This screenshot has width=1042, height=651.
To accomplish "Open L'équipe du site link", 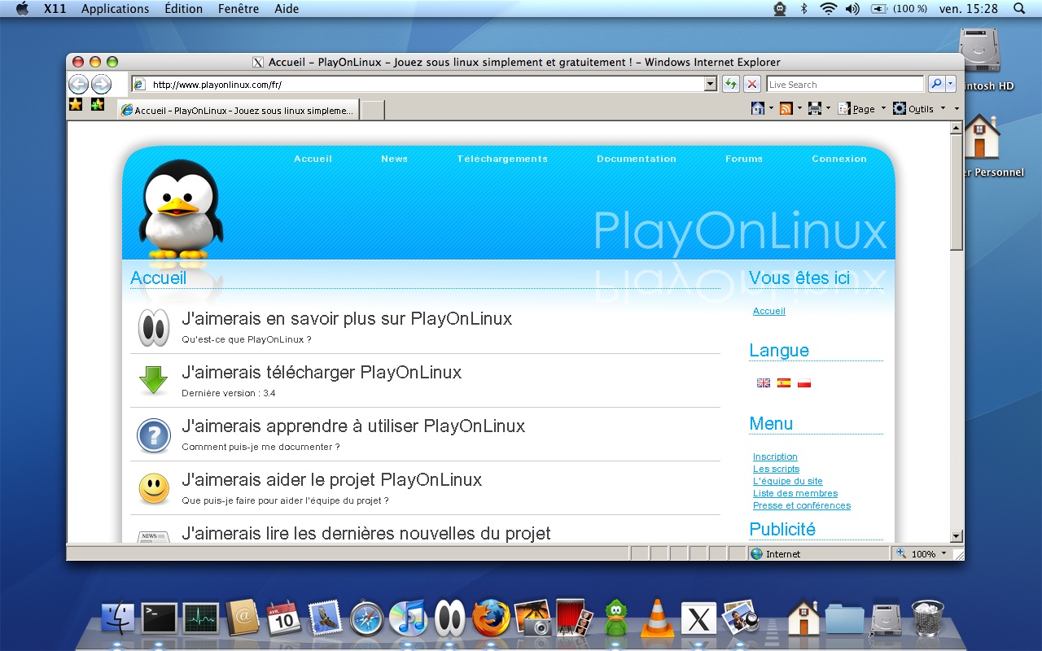I will 788,481.
